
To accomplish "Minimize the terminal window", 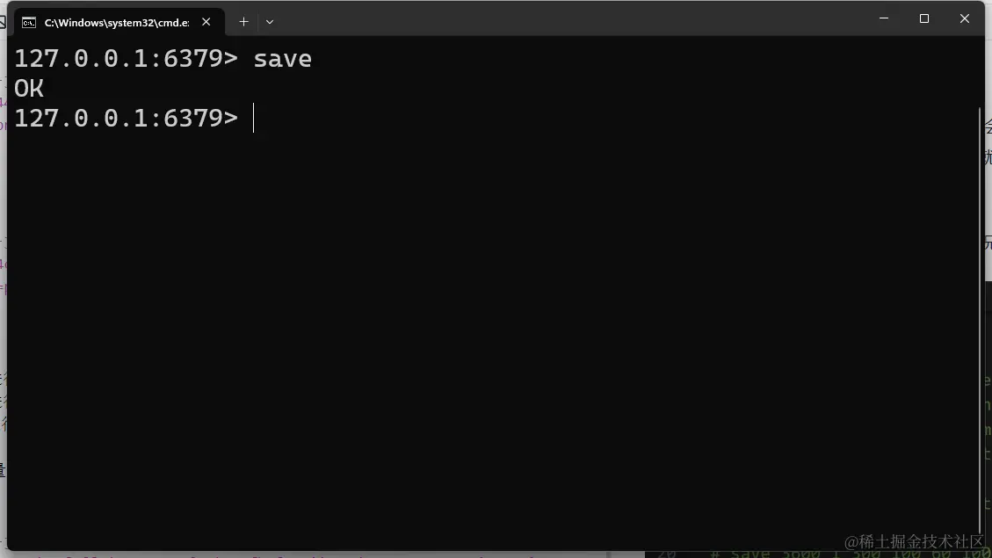I will tap(884, 19).
